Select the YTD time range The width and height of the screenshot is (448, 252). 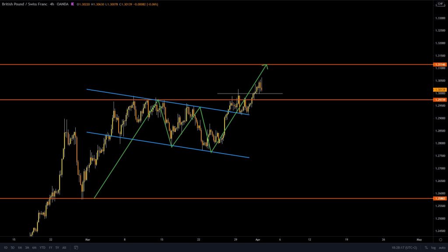tap(42, 247)
